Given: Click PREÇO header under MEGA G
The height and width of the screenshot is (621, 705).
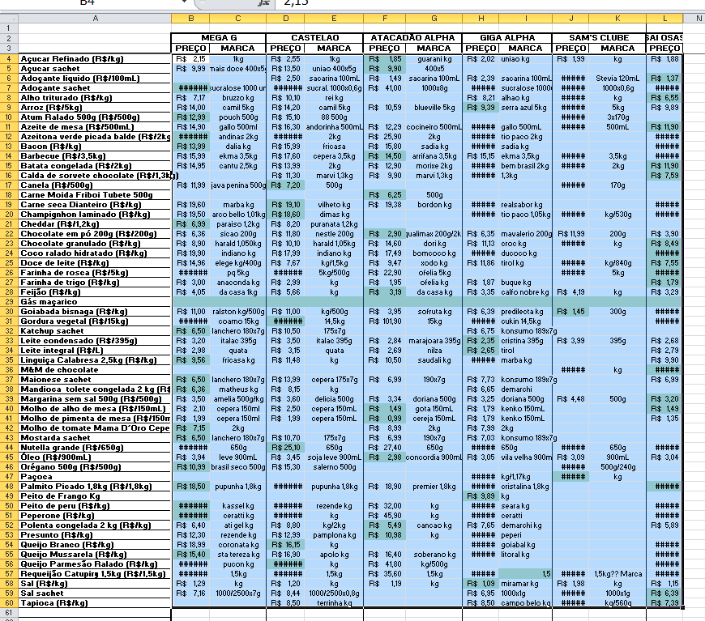Looking at the screenshot, I should (190, 49).
